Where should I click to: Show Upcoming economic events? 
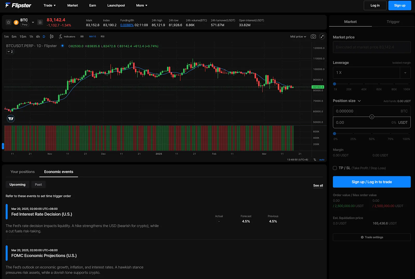click(x=17, y=185)
